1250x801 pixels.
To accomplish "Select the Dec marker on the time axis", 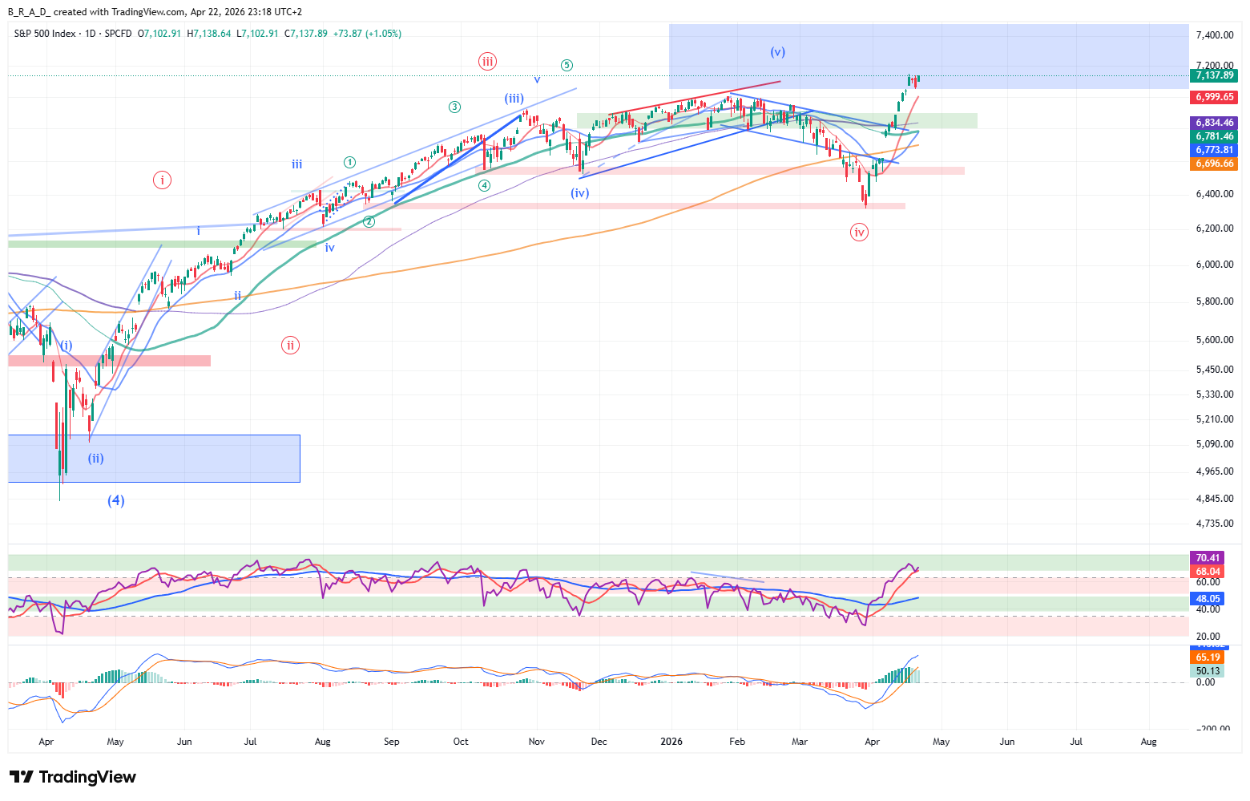I will point(599,742).
